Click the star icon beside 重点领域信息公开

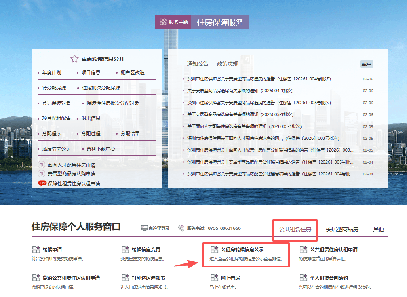(x=74, y=58)
